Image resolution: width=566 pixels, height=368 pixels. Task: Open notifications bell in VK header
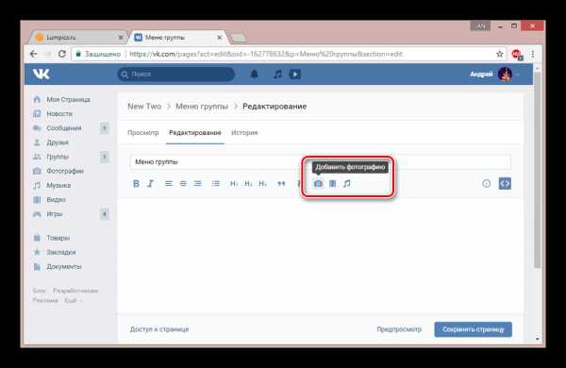click(x=254, y=74)
